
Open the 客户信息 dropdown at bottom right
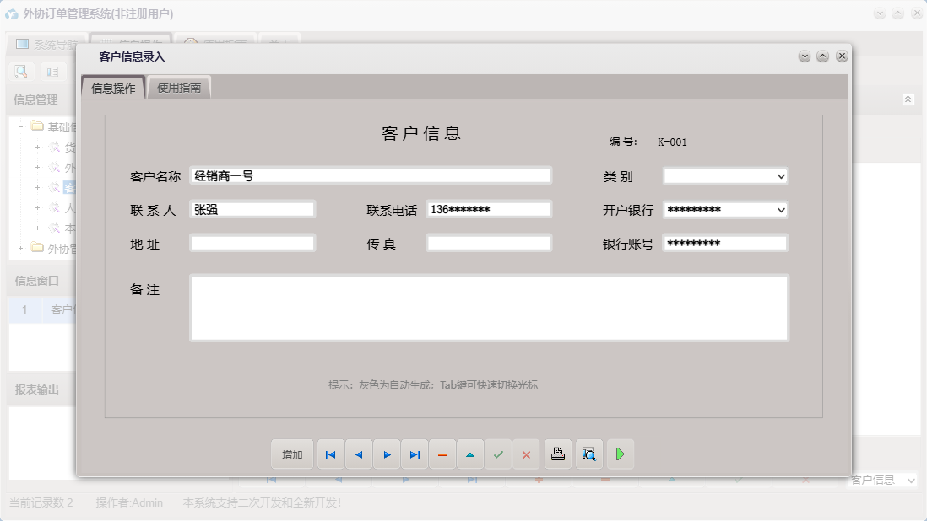click(913, 480)
